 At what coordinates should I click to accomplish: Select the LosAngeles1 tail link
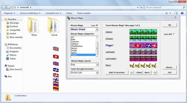tap(111, 59)
